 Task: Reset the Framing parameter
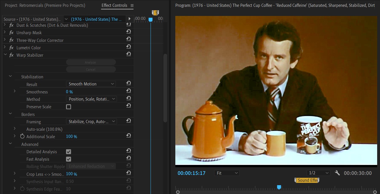129,121
